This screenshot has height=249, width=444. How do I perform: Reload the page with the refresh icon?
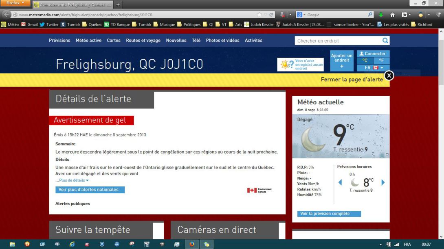[272, 15]
